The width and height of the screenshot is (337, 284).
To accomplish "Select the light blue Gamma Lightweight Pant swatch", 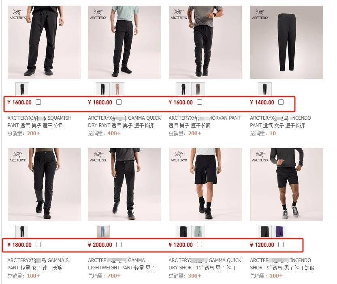I will pos(103,231).
